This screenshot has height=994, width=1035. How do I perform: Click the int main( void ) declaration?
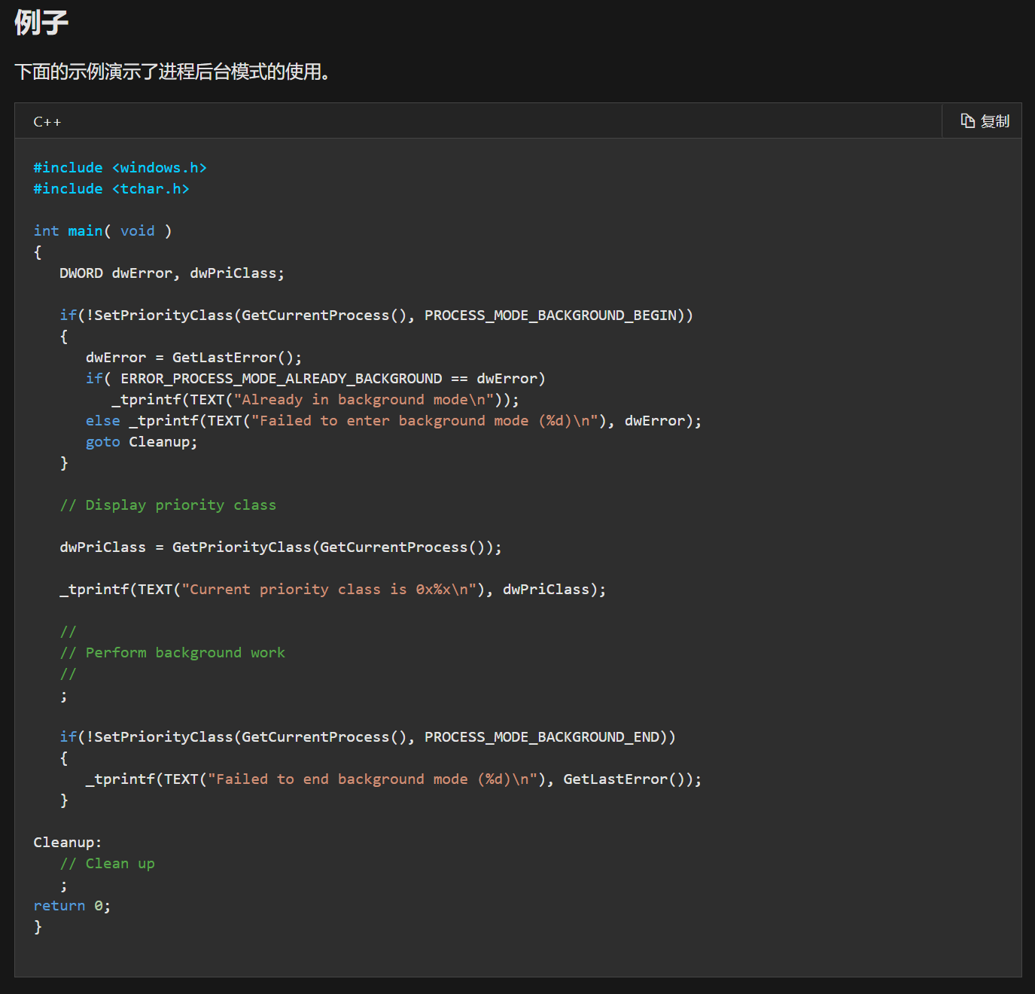102,231
